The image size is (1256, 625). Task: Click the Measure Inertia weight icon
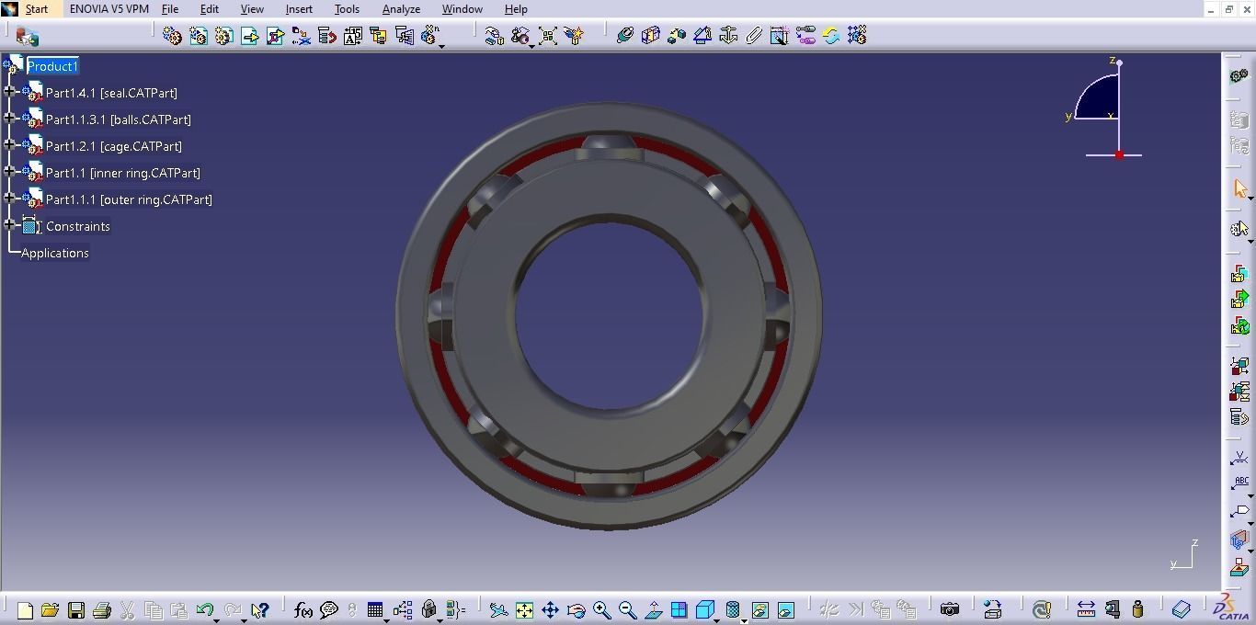pyautogui.click(x=1137, y=609)
